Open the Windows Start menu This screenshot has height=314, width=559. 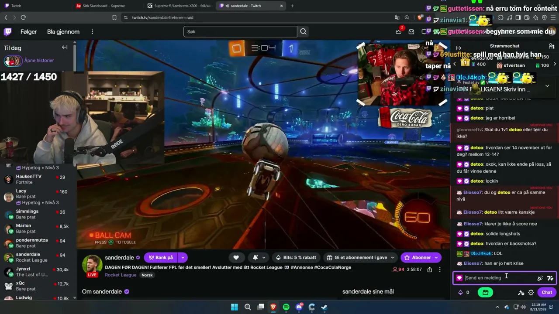point(235,307)
